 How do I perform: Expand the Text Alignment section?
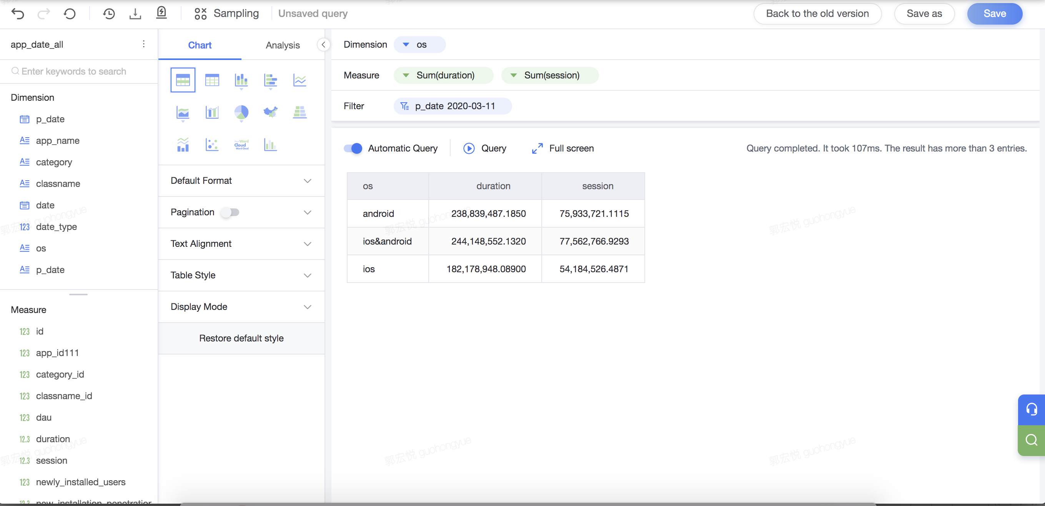coord(241,243)
